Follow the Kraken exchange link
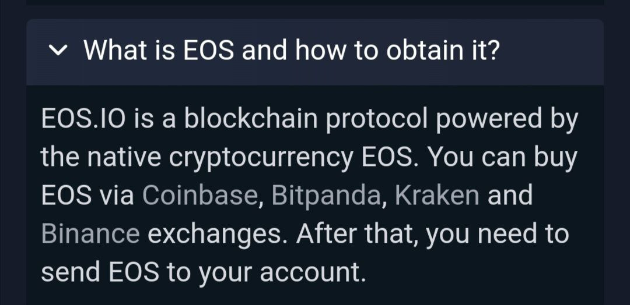 point(437,196)
